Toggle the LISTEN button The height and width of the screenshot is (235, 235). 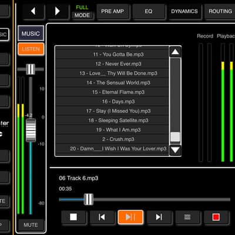click(x=31, y=49)
